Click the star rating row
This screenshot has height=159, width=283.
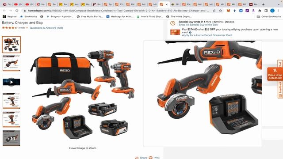[10, 28]
